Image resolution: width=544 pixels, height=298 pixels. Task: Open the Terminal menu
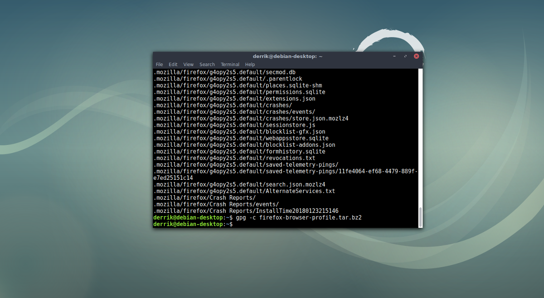(x=230, y=65)
